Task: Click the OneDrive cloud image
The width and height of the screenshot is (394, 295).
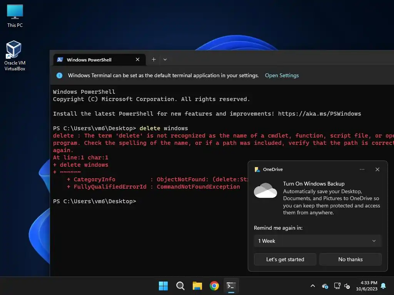Action: coord(265,191)
